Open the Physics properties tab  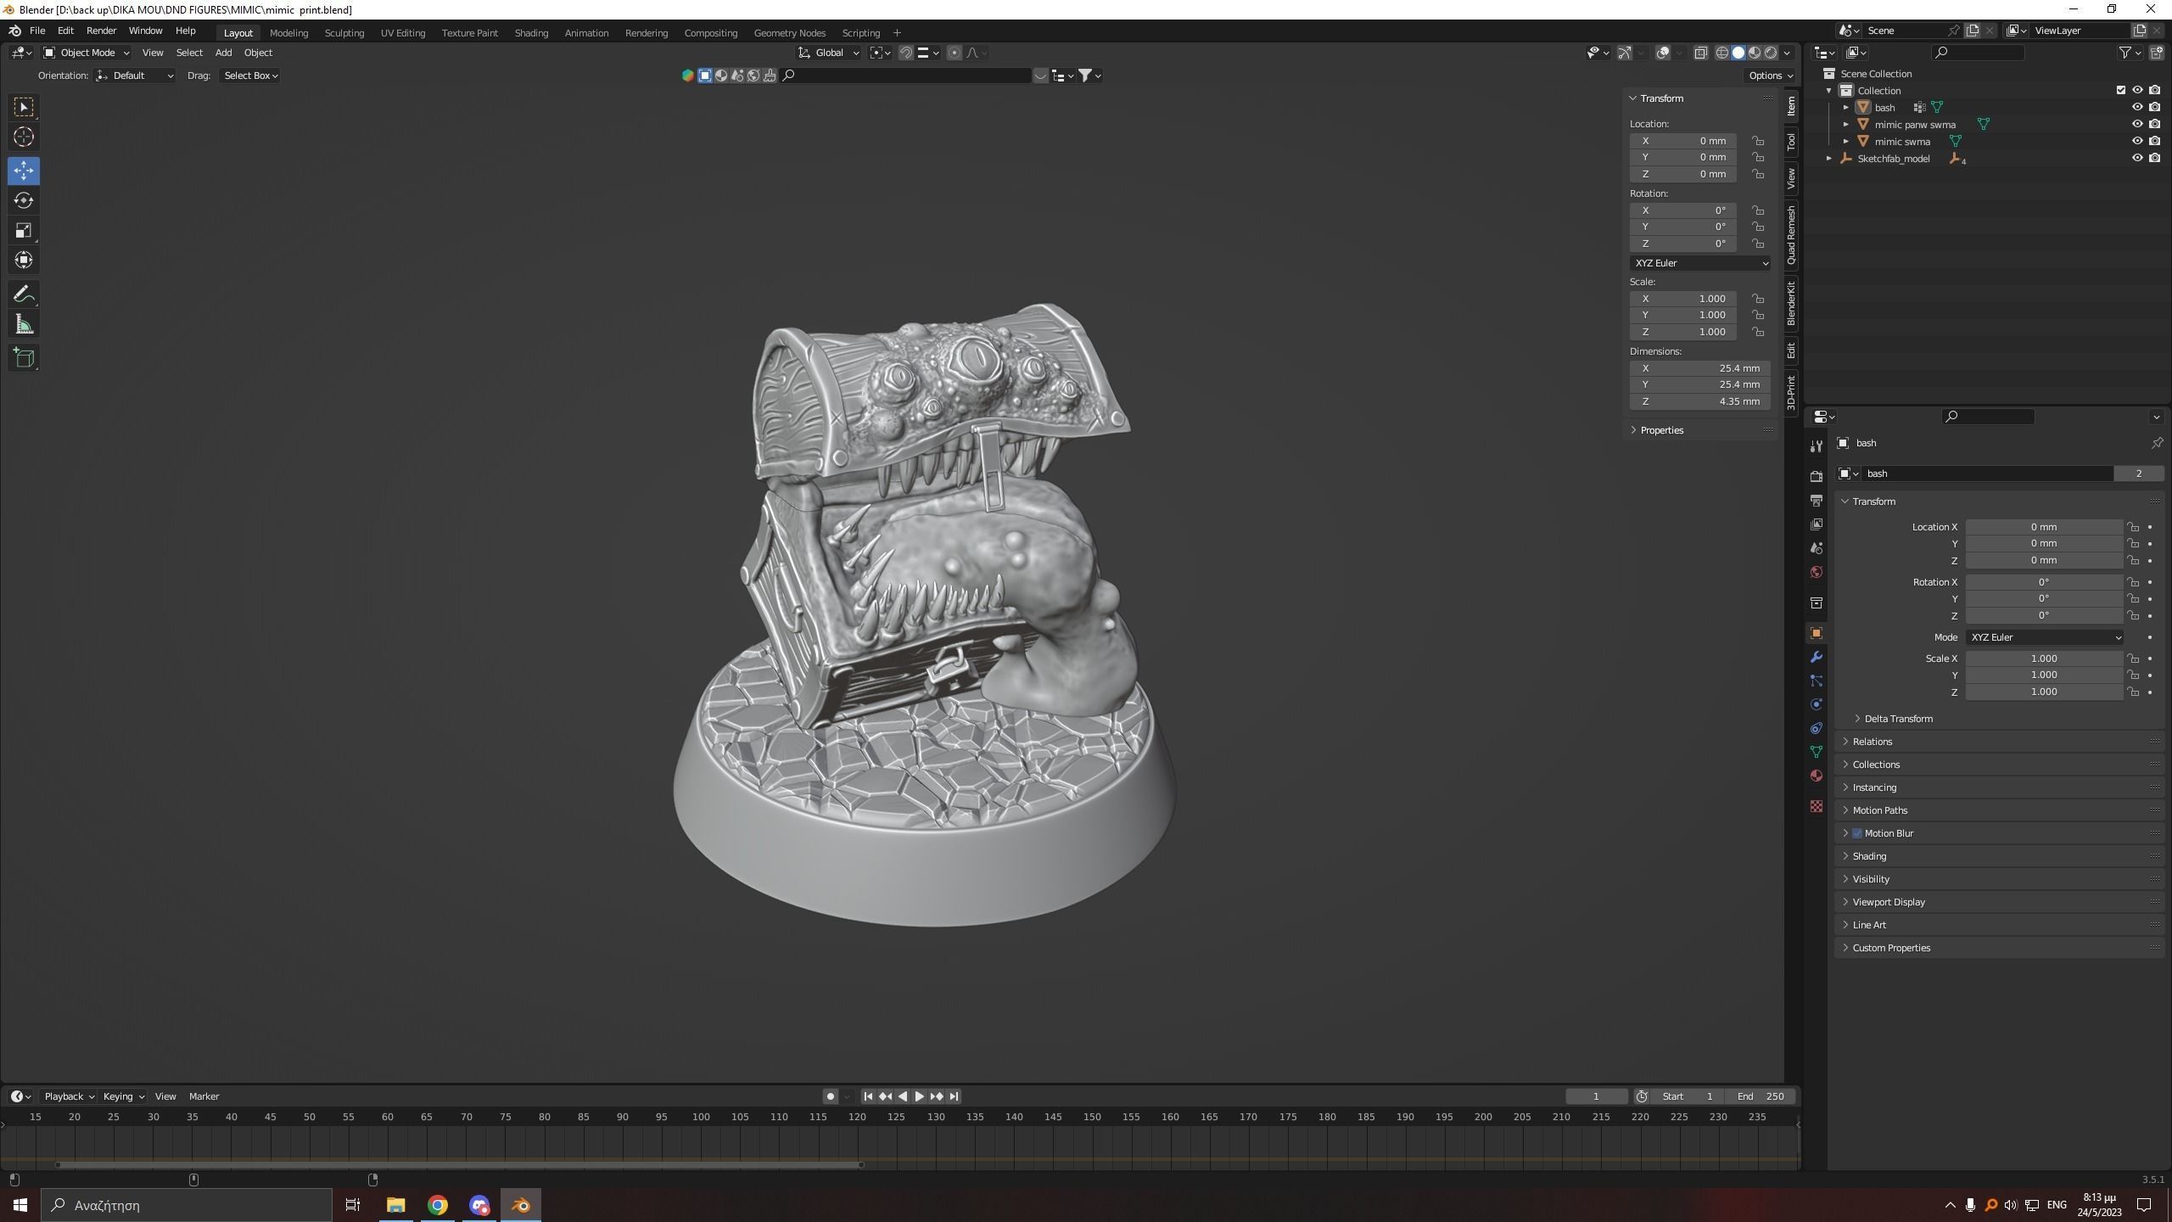(x=1816, y=704)
